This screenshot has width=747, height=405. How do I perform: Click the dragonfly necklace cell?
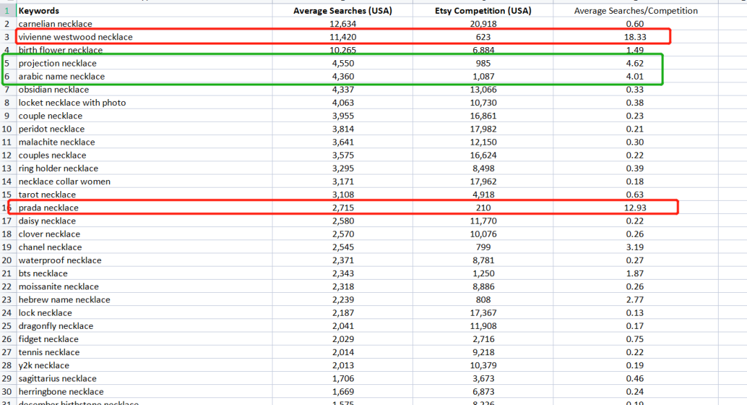tap(145, 326)
